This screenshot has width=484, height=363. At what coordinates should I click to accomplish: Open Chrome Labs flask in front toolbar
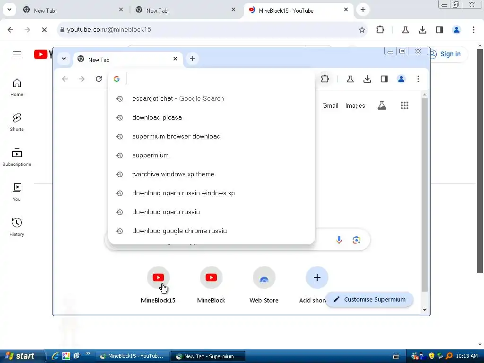click(x=350, y=79)
